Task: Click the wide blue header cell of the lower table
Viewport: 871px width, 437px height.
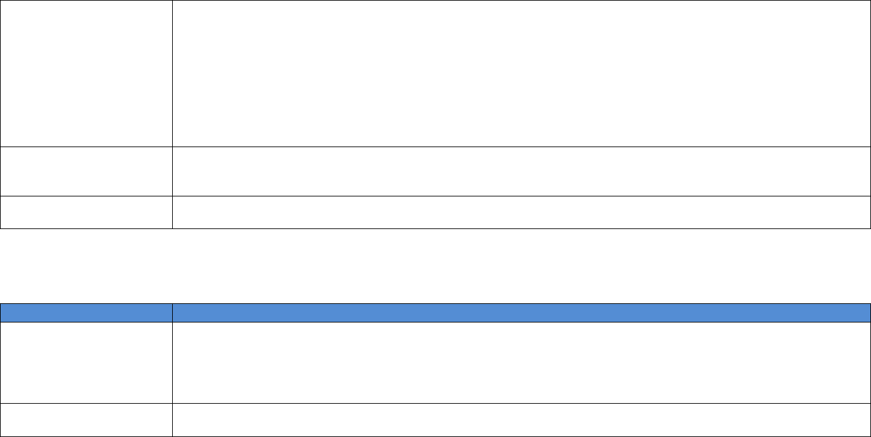Action: coord(521,312)
